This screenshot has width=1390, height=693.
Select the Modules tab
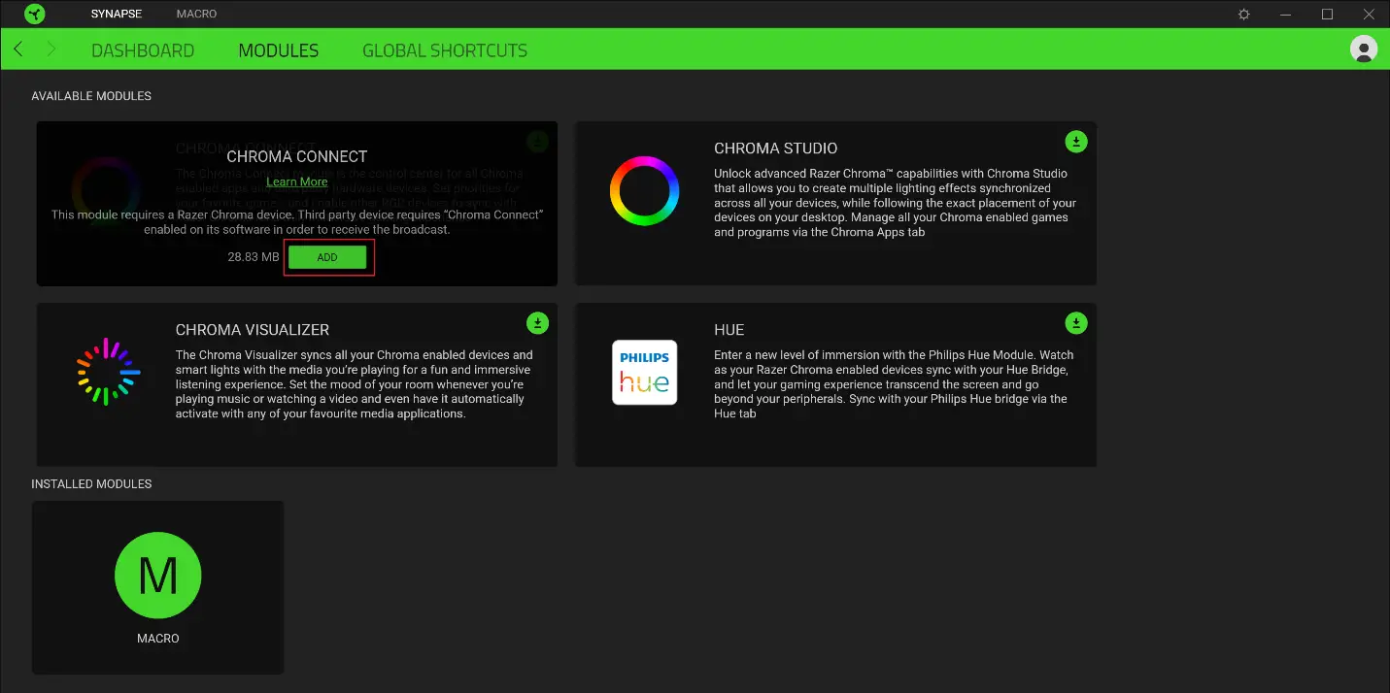279,50
